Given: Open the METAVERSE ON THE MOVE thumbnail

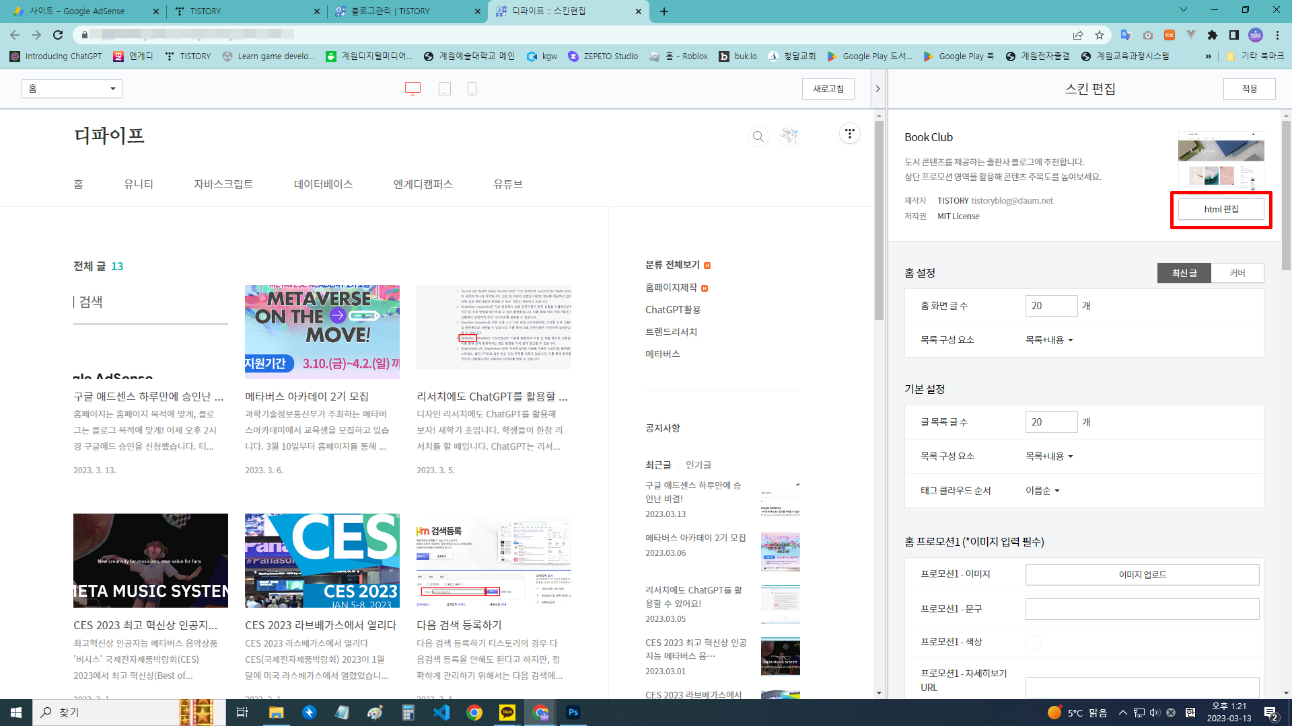Looking at the screenshot, I should tap(322, 331).
